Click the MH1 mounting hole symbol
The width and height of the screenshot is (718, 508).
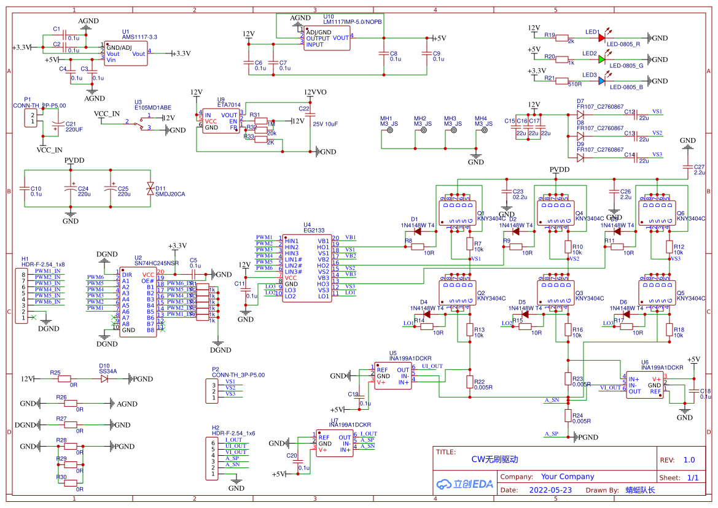coord(390,130)
